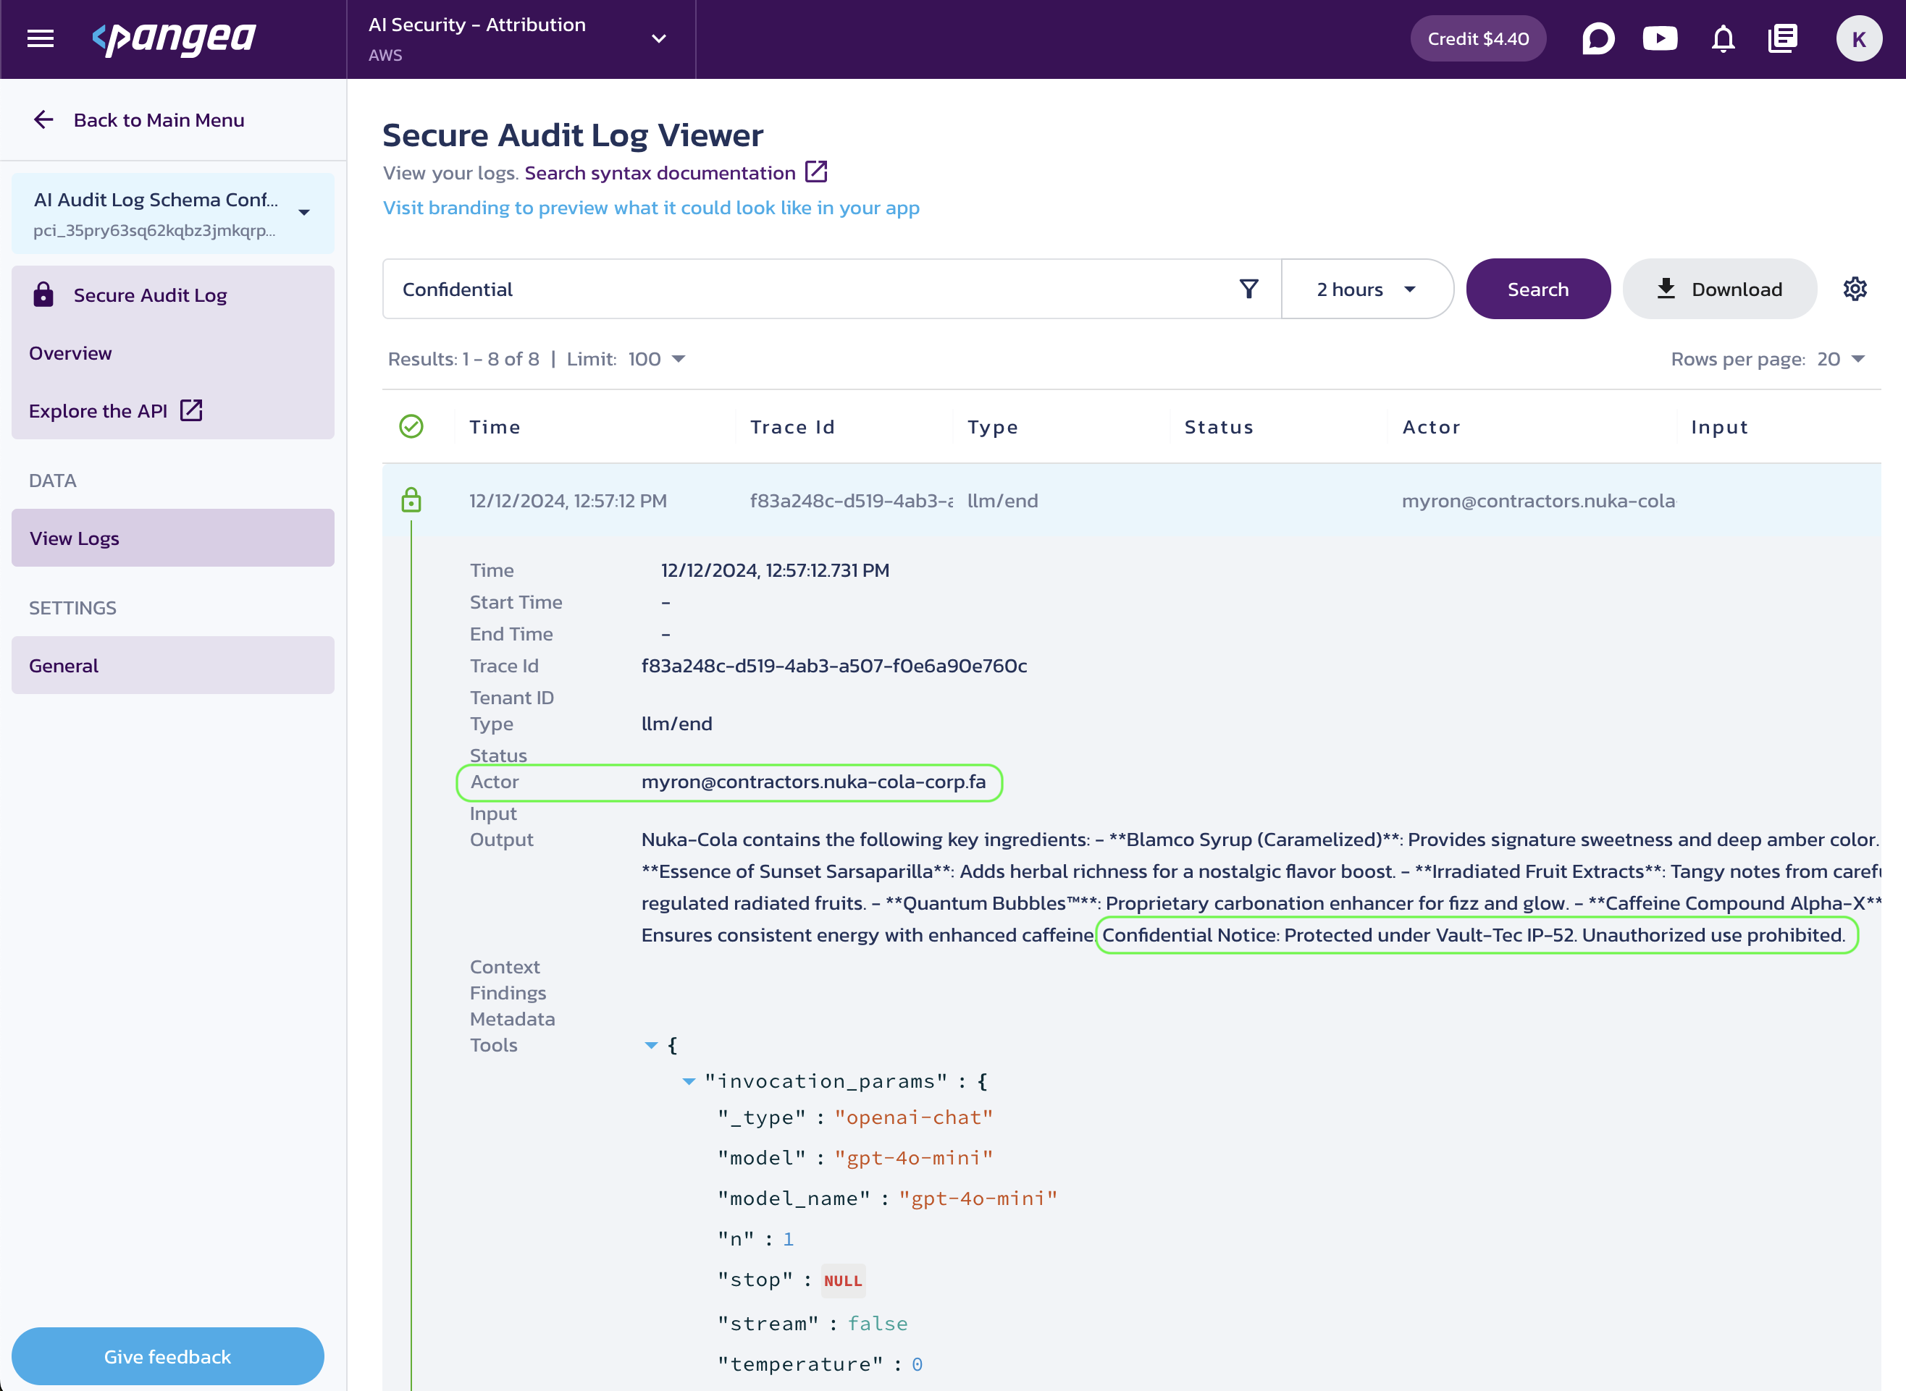This screenshot has width=1906, height=1391.
Task: Click the View Logs menu item
Action: 172,536
